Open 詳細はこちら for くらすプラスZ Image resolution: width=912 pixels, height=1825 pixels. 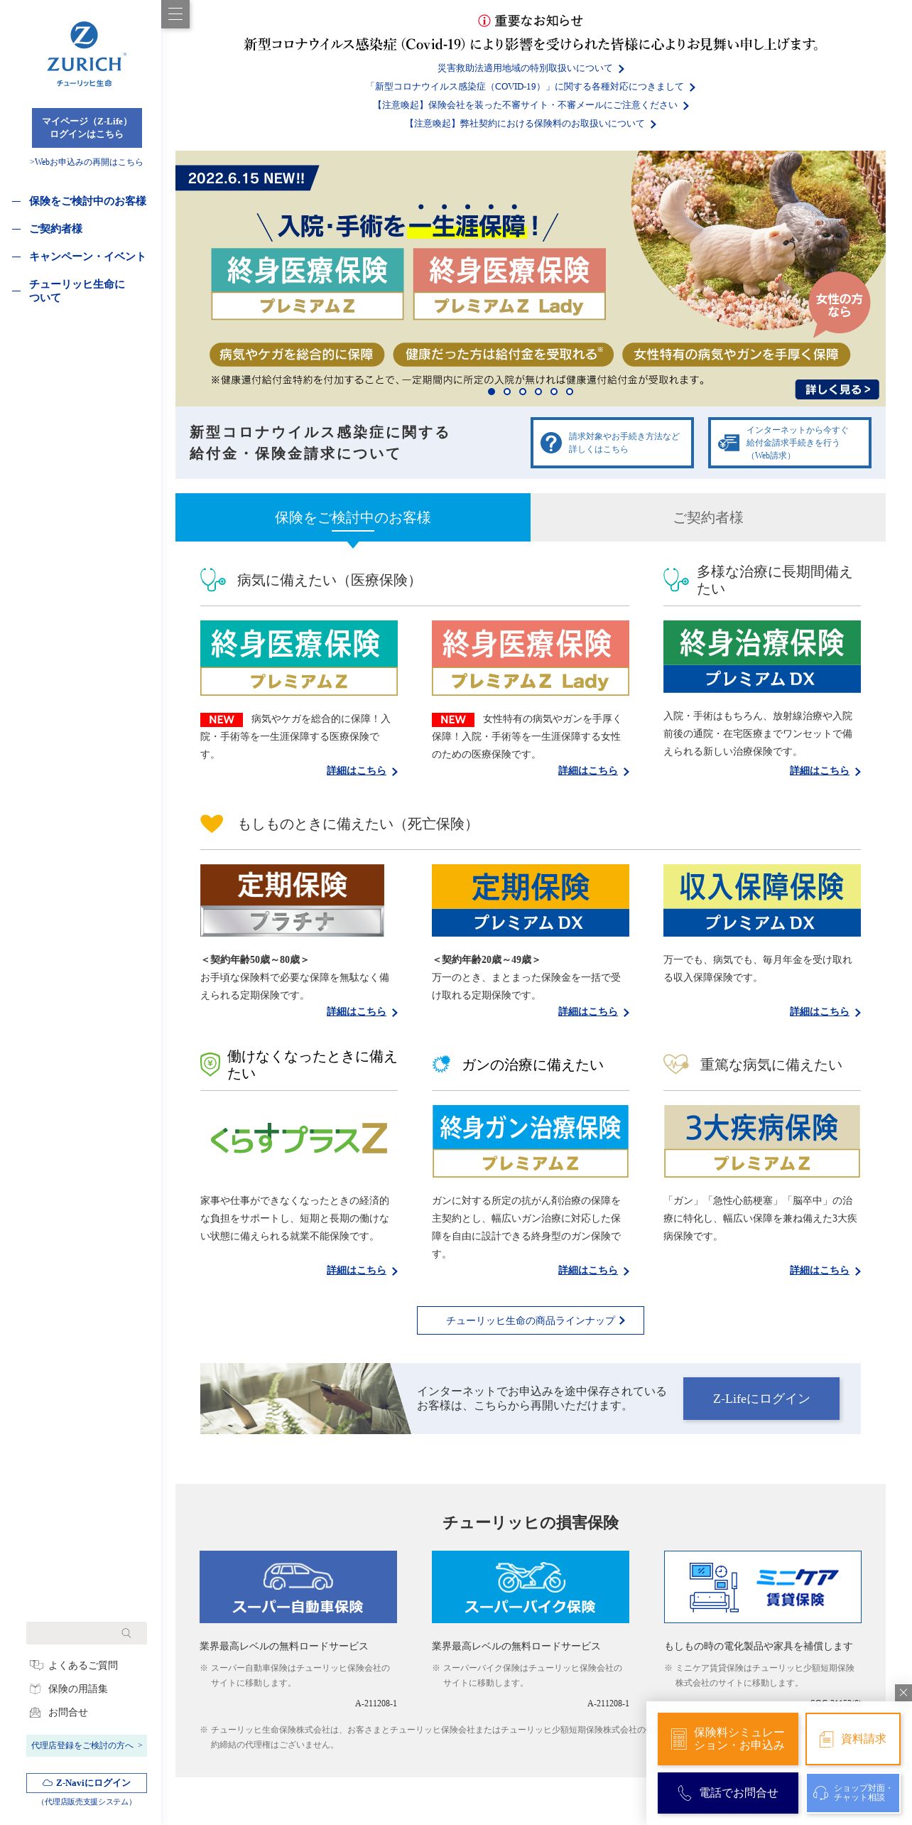point(362,1270)
